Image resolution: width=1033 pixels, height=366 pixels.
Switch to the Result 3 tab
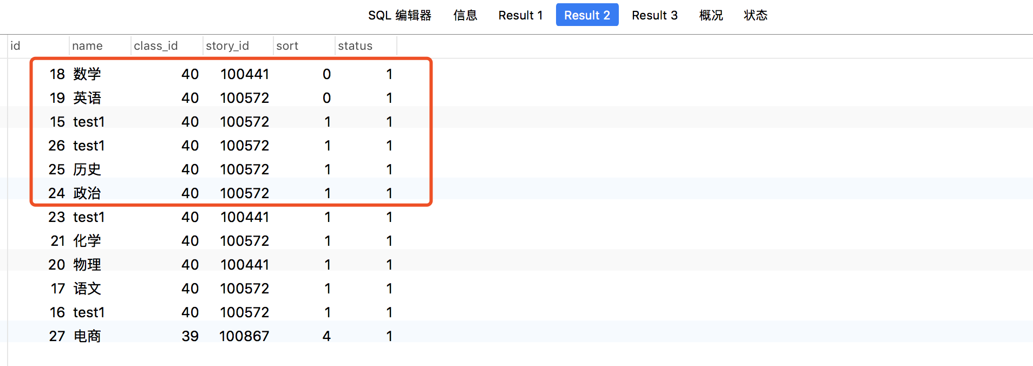point(655,15)
